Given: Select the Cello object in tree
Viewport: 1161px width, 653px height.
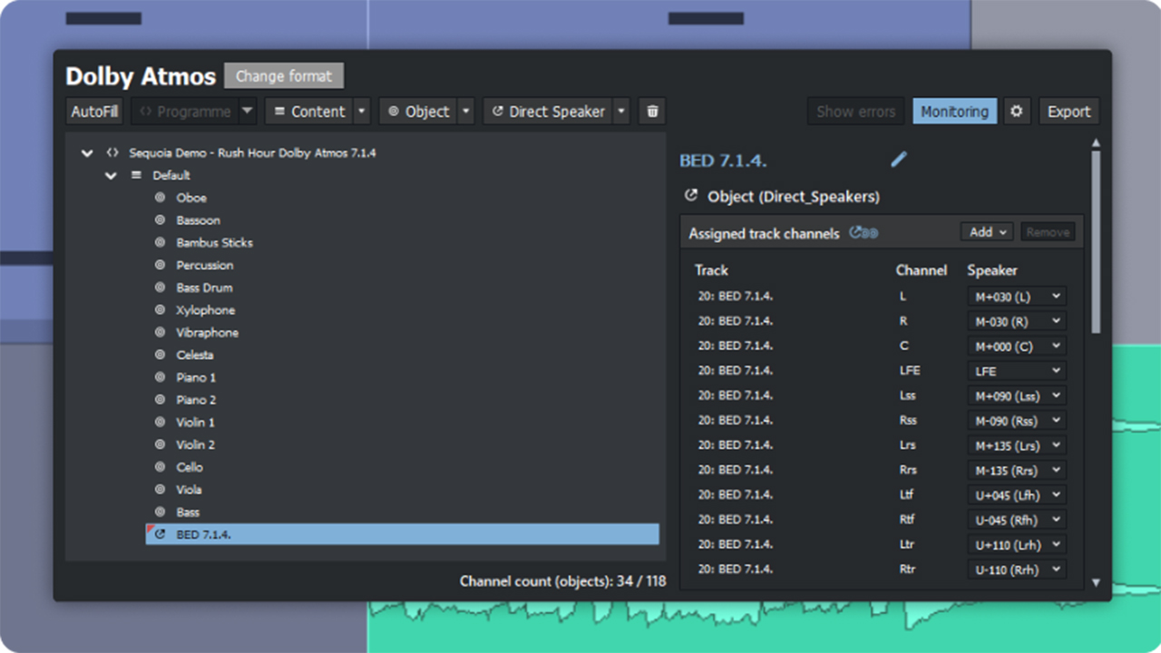Looking at the screenshot, I should pos(190,467).
